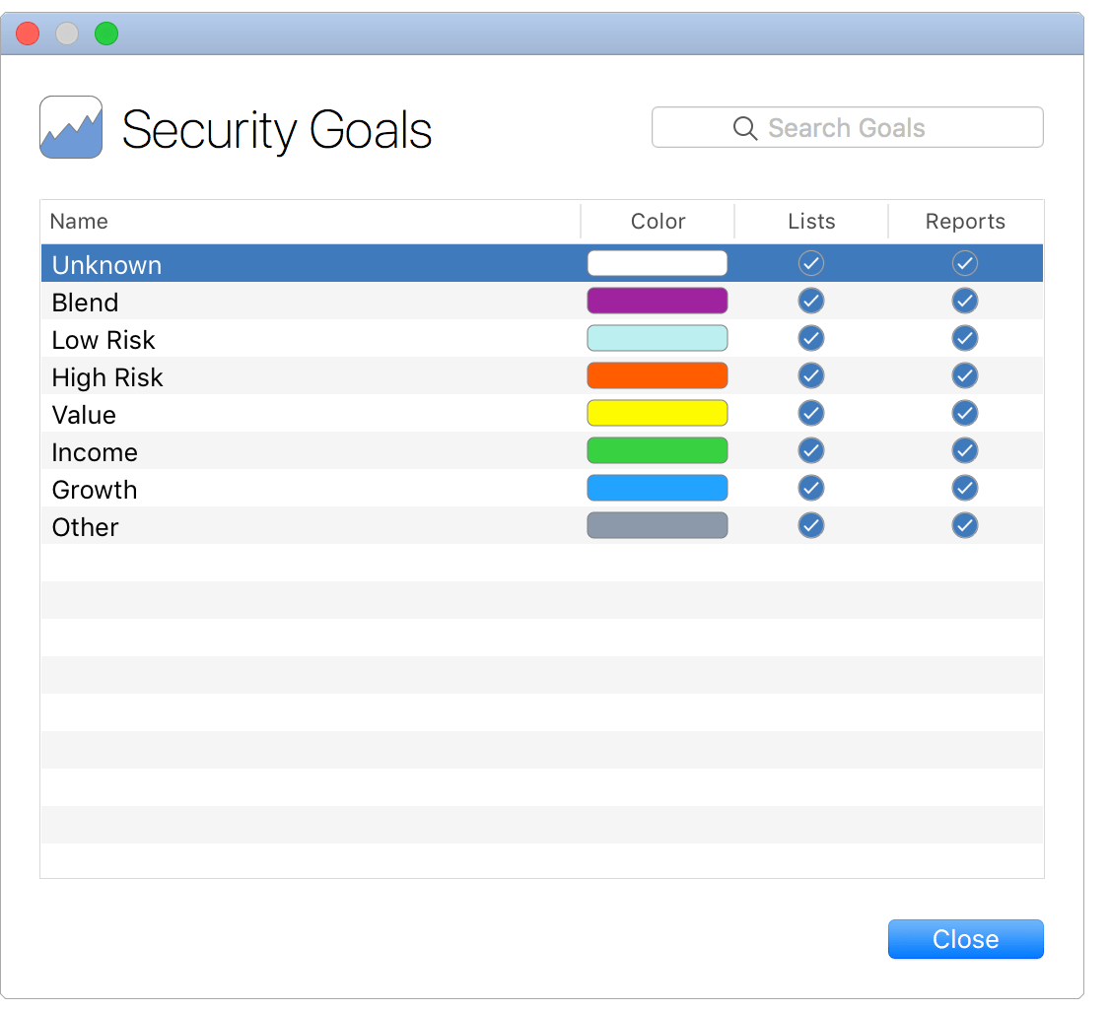Open the purple color swatch for Blend
1109x1010 pixels.
point(658,301)
